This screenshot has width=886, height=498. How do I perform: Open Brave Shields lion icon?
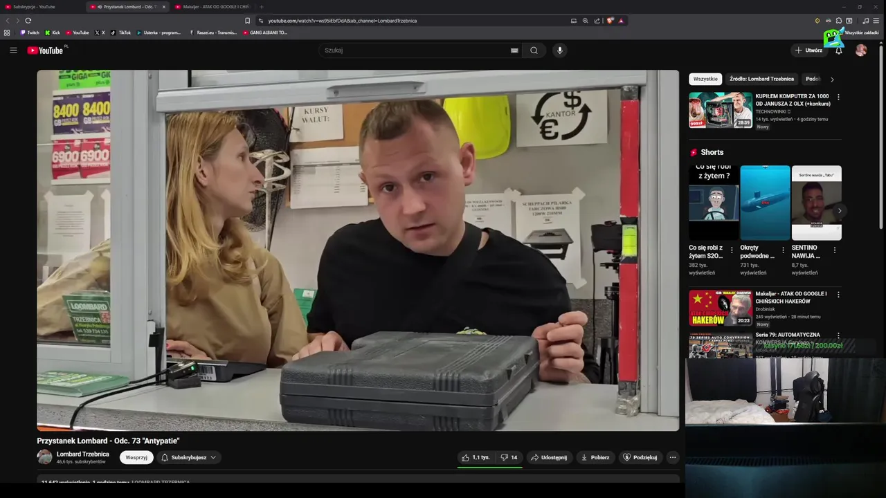tap(610, 21)
